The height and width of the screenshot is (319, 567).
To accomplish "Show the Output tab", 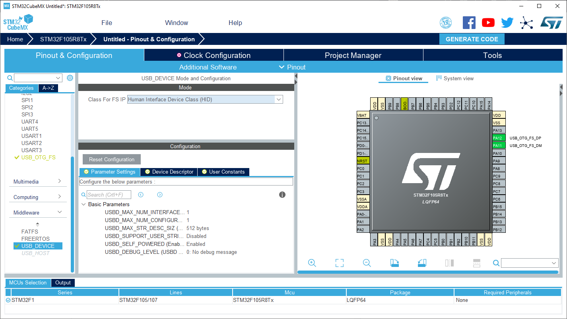I will pyautogui.click(x=63, y=283).
